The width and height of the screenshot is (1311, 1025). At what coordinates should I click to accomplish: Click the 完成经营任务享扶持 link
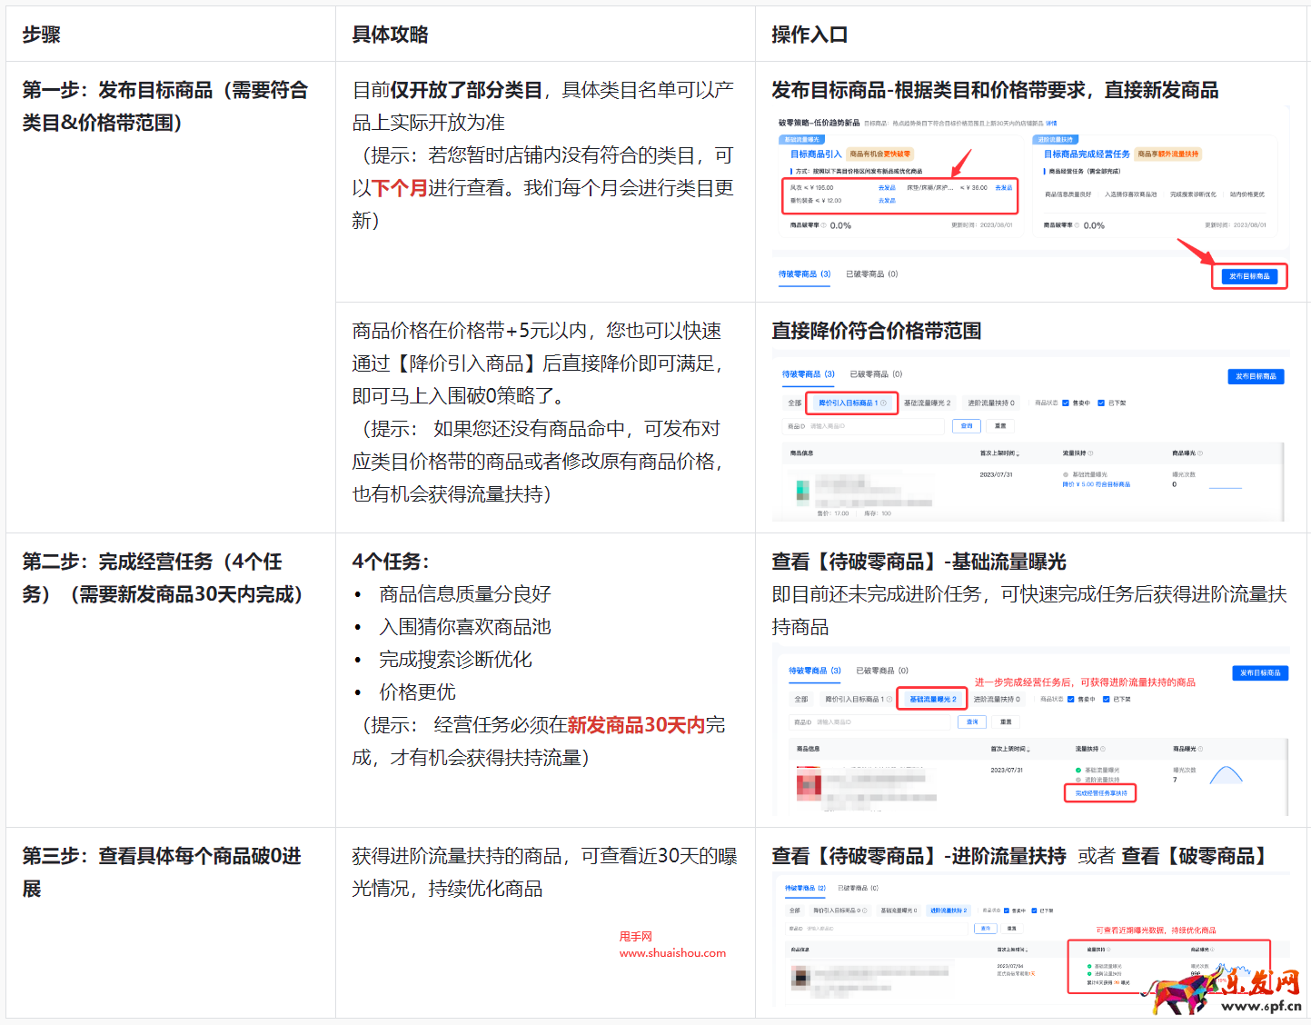click(1101, 793)
